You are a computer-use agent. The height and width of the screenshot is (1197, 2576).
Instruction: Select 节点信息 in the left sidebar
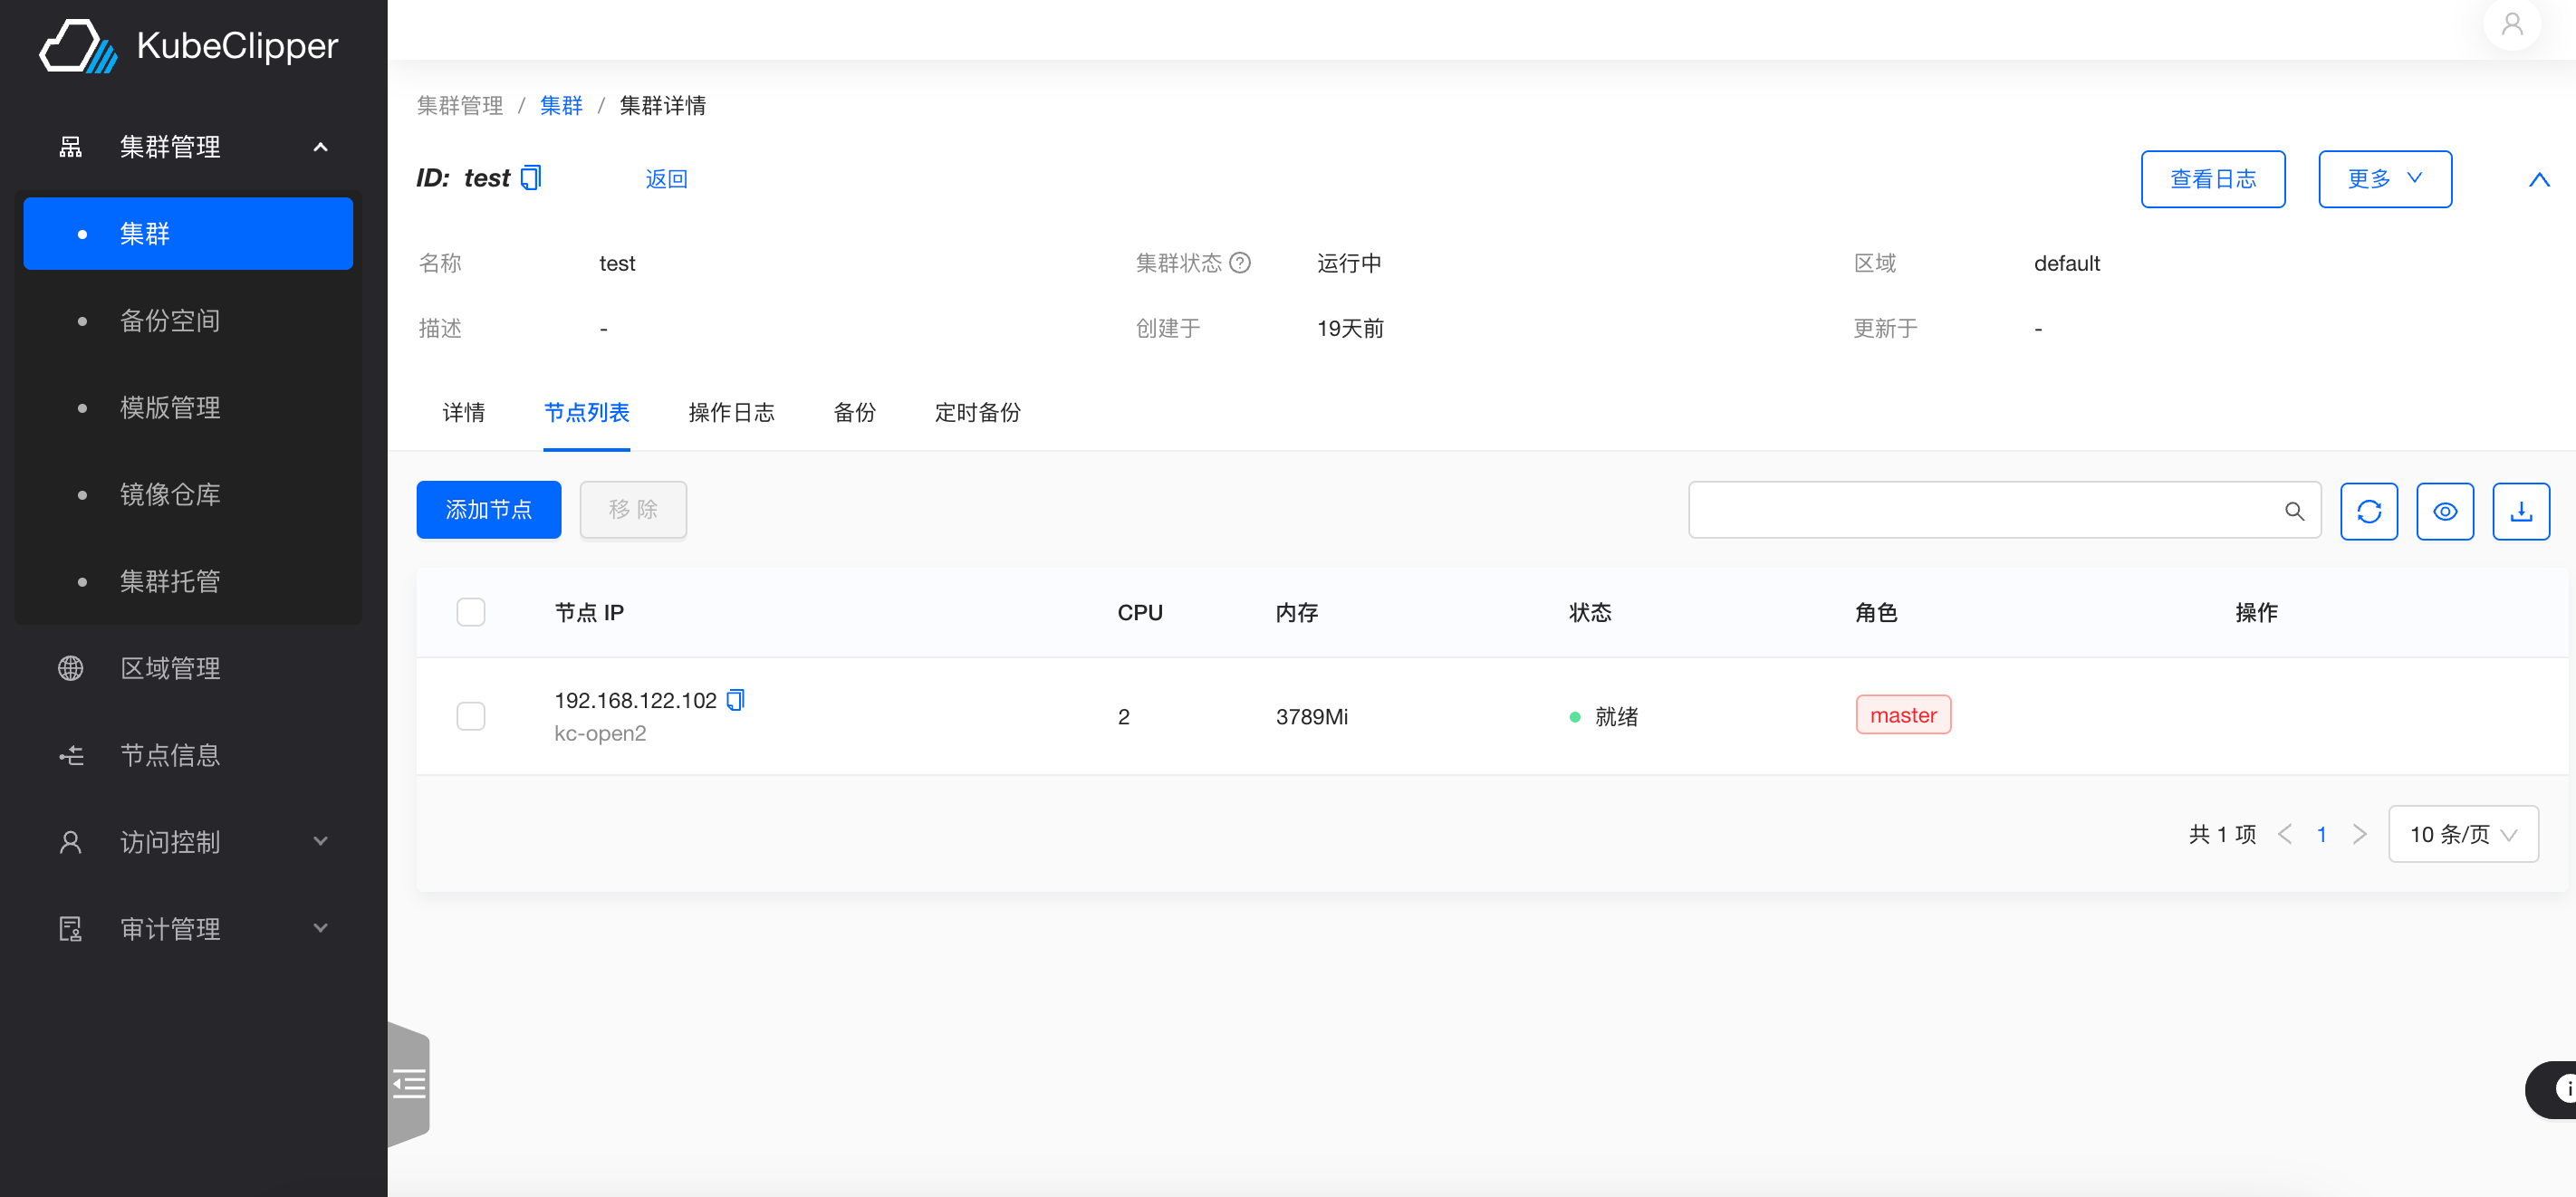tap(169, 755)
